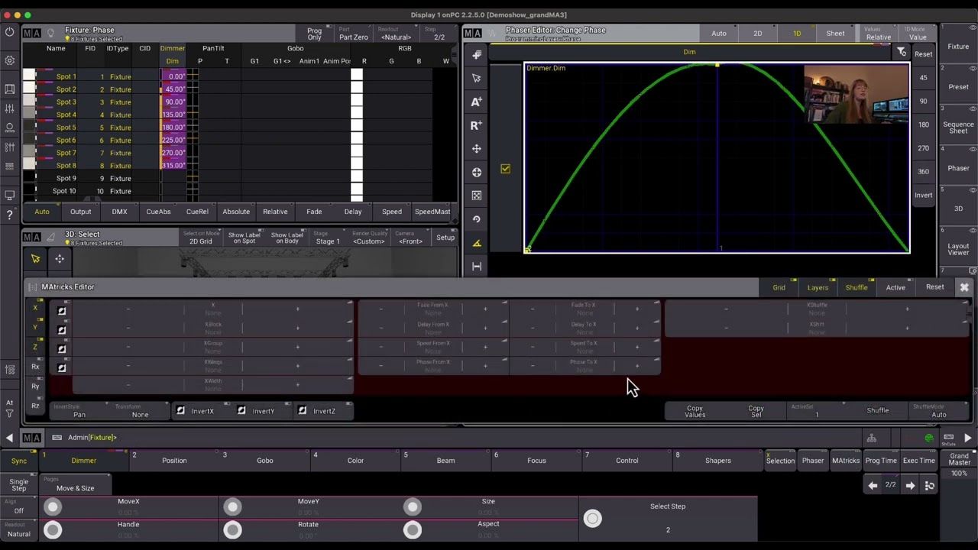978x550 pixels.
Task: Select the move arrows tool in Phaser Editor
Action: pyautogui.click(x=477, y=149)
